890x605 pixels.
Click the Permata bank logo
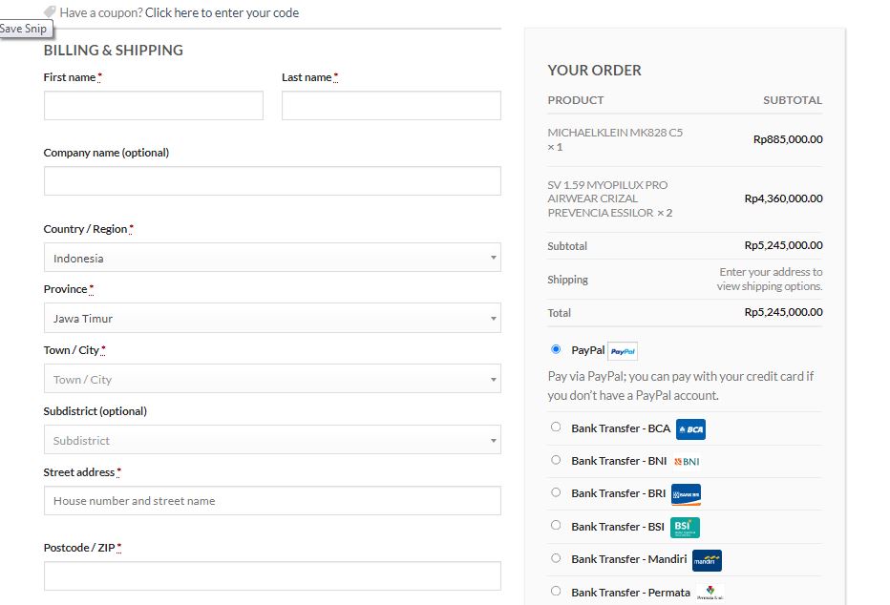pyautogui.click(x=710, y=593)
